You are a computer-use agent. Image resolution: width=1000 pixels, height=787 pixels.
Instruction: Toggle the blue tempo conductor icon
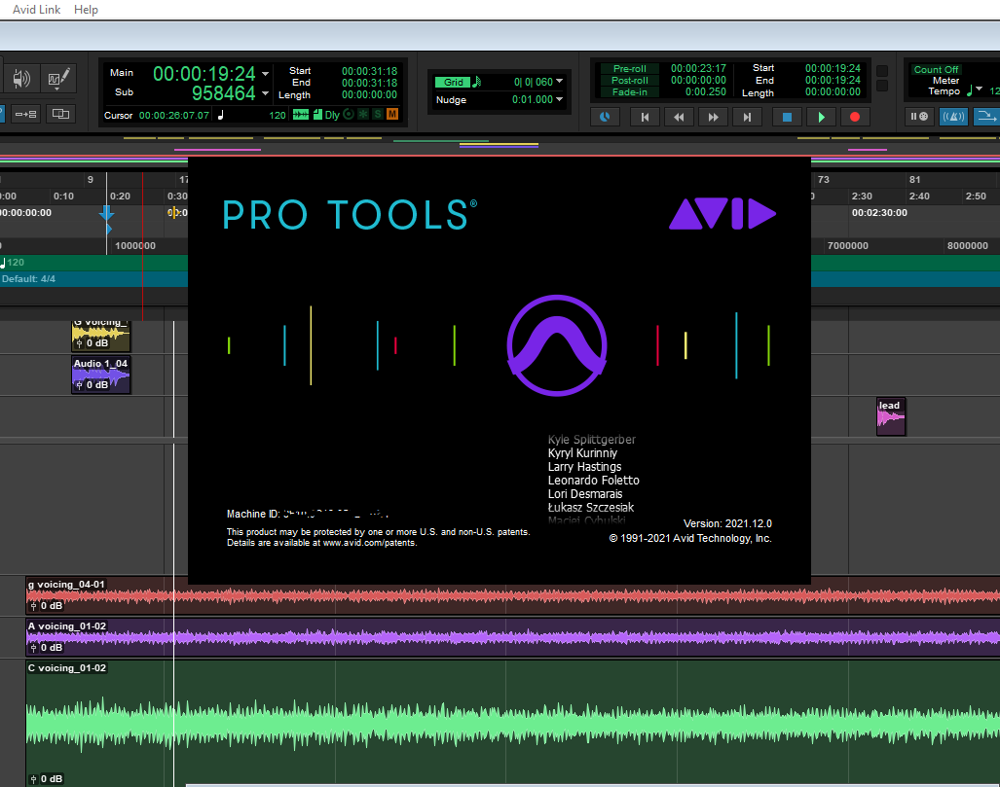coord(986,117)
